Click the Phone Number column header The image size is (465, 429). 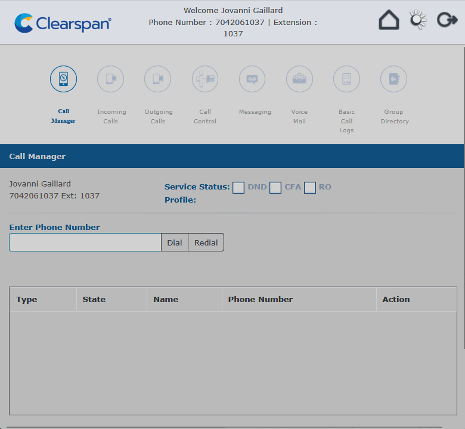(261, 300)
